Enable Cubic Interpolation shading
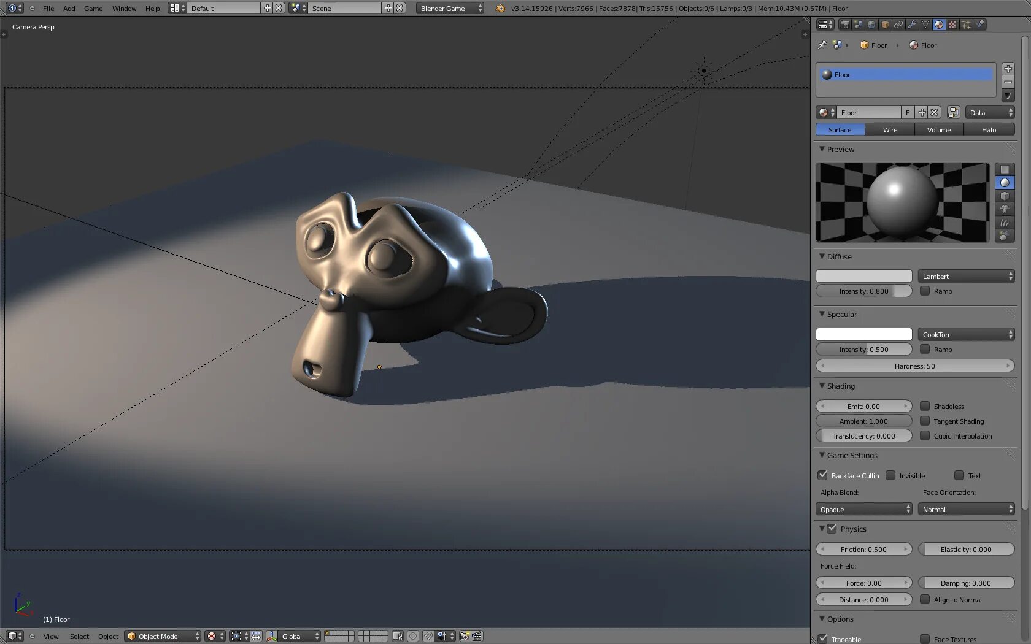The width and height of the screenshot is (1031, 644). point(925,436)
